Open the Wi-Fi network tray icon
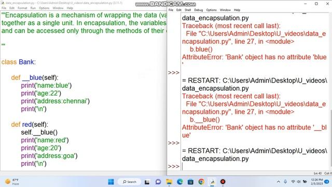The width and height of the screenshot is (332, 187). 293,182
